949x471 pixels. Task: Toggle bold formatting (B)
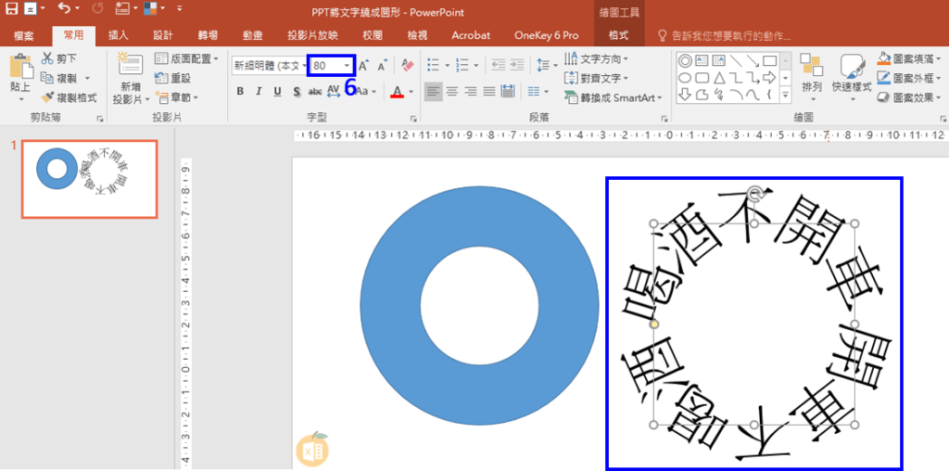pyautogui.click(x=240, y=92)
